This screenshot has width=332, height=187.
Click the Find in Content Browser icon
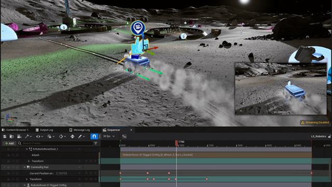point(11,137)
